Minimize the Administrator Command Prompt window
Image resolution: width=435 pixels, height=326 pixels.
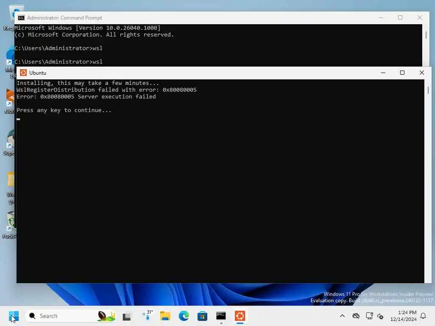tap(381, 17)
